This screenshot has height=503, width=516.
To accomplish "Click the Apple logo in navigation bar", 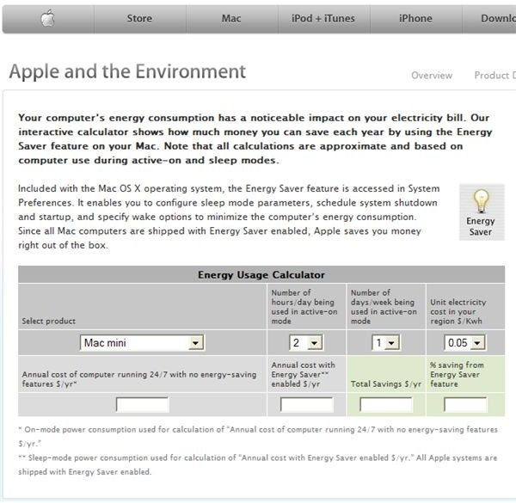I will (47, 18).
